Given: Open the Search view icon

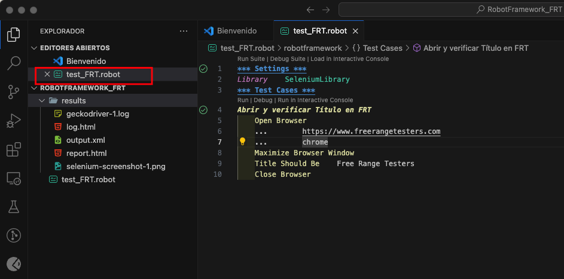Looking at the screenshot, I should click(x=13, y=63).
